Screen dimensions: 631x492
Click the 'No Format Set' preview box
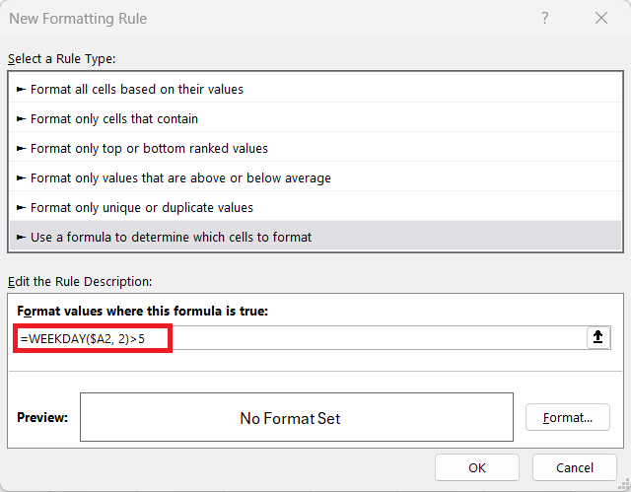(297, 417)
